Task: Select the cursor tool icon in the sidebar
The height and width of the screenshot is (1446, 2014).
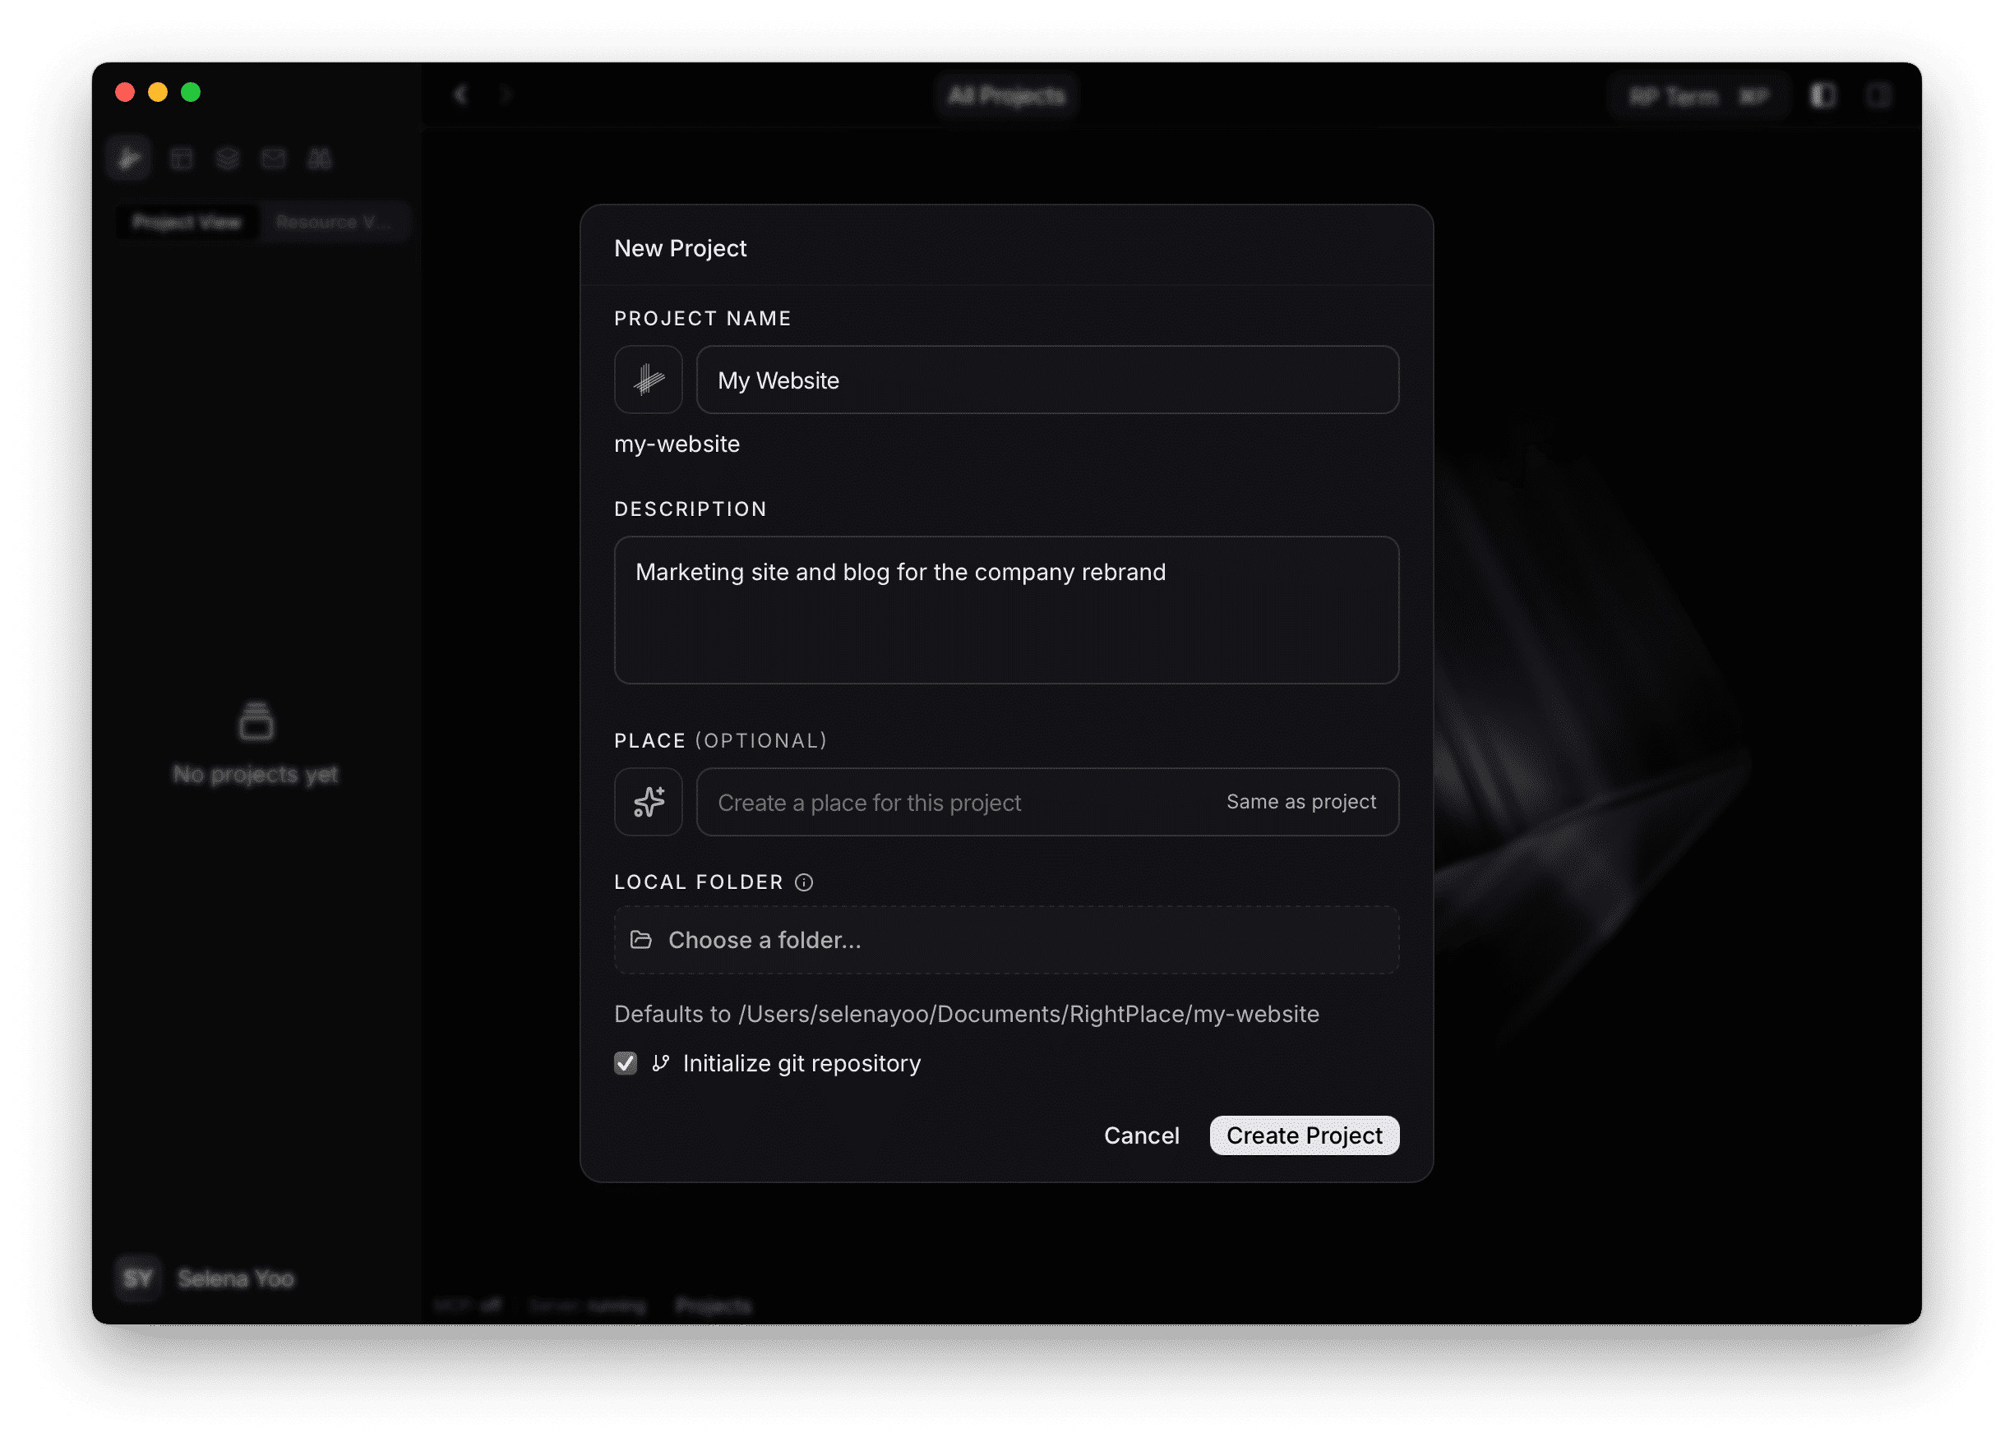Action: click(x=129, y=158)
